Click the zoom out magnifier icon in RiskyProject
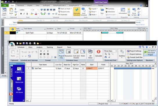 (x=109, y=54)
